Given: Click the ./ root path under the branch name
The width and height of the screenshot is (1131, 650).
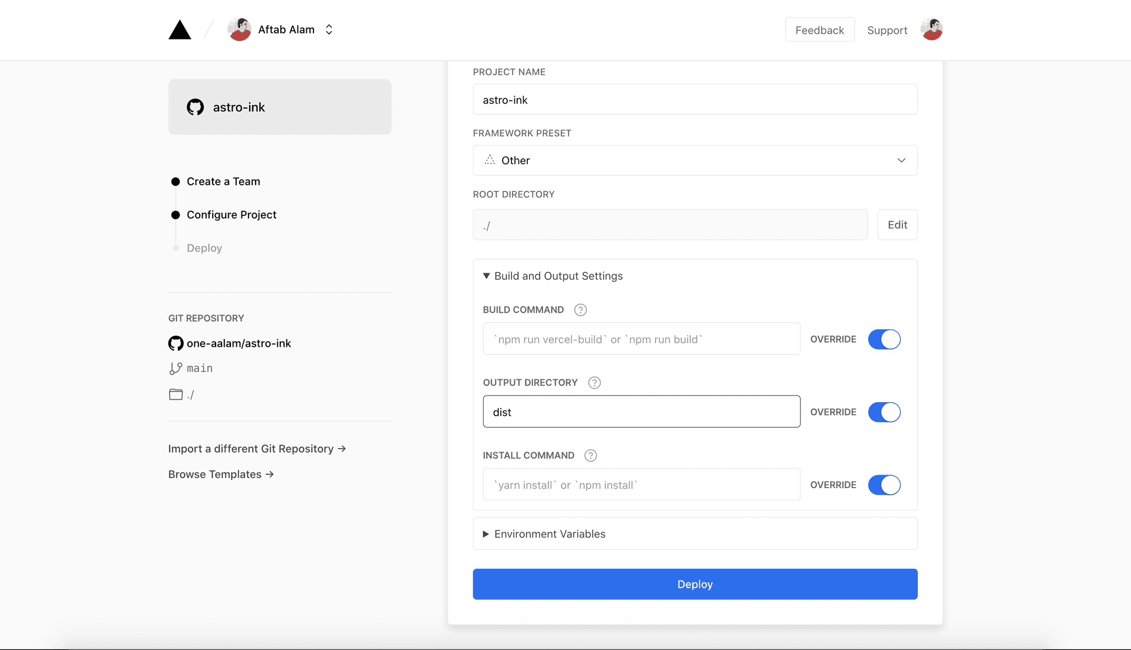Looking at the screenshot, I should point(190,394).
